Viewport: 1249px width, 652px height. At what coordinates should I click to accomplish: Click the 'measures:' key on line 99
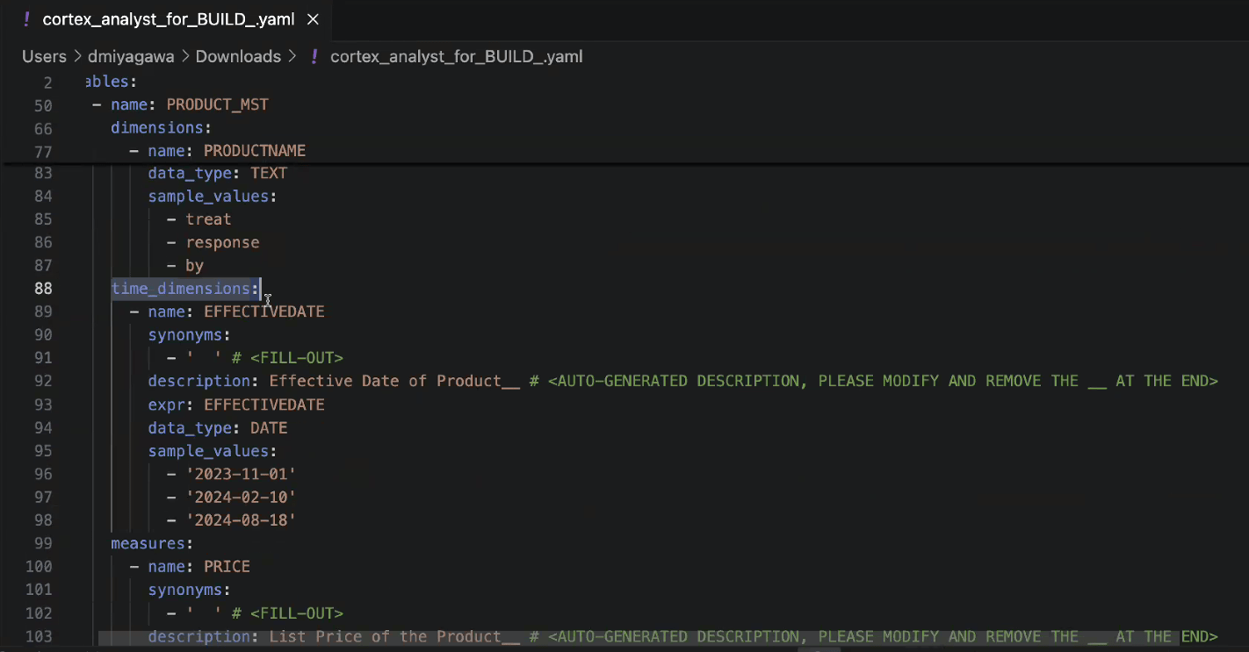coord(151,543)
